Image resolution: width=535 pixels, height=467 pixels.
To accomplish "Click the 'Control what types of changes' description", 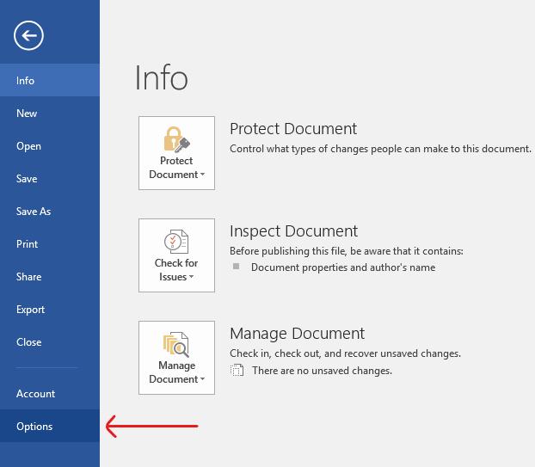I will (x=380, y=149).
